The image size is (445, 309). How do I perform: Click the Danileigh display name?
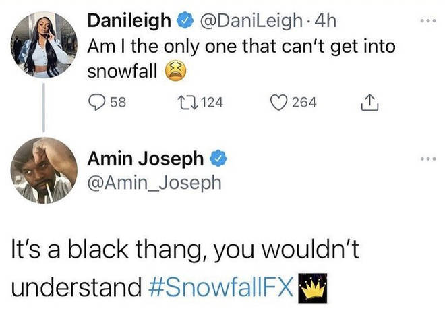tap(129, 21)
